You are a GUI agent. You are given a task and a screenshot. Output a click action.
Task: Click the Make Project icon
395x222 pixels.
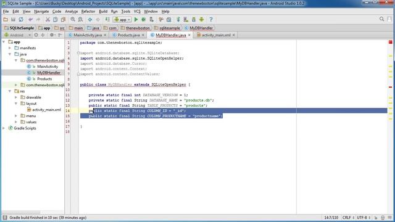pyautogui.click(x=107, y=19)
